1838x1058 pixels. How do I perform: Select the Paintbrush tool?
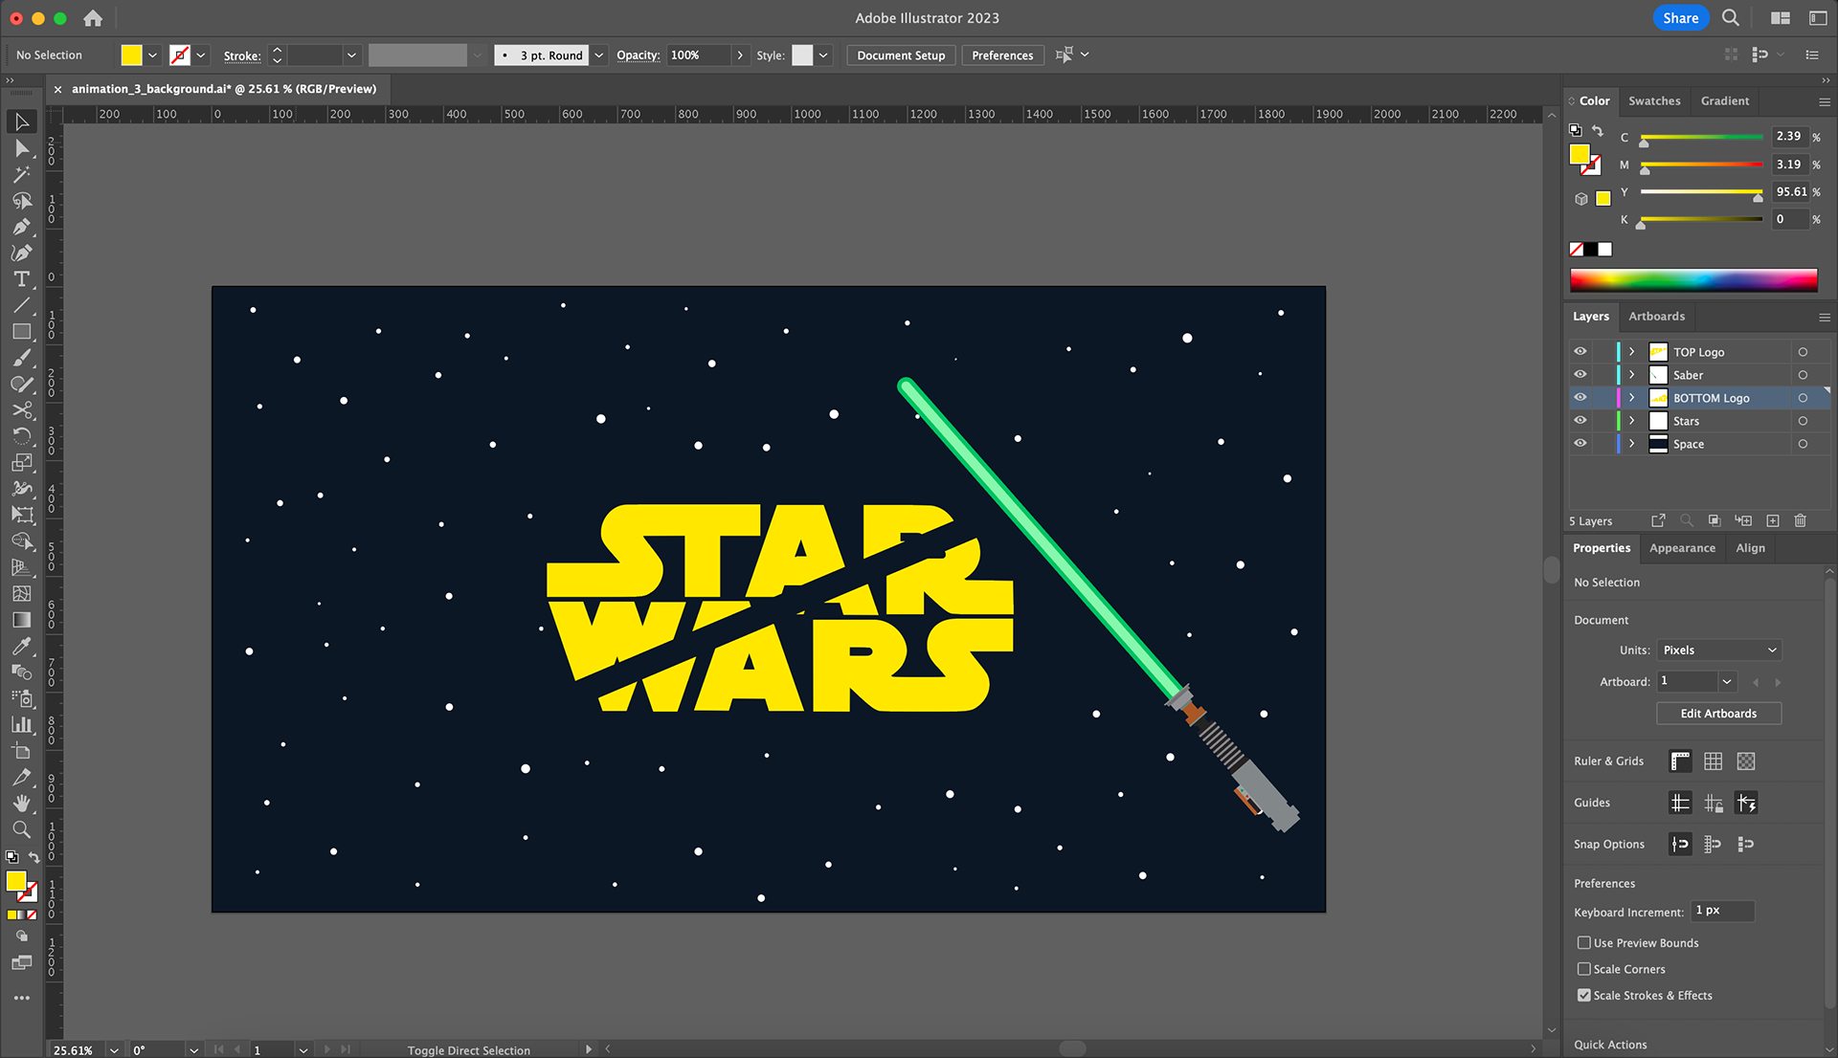pyautogui.click(x=21, y=358)
